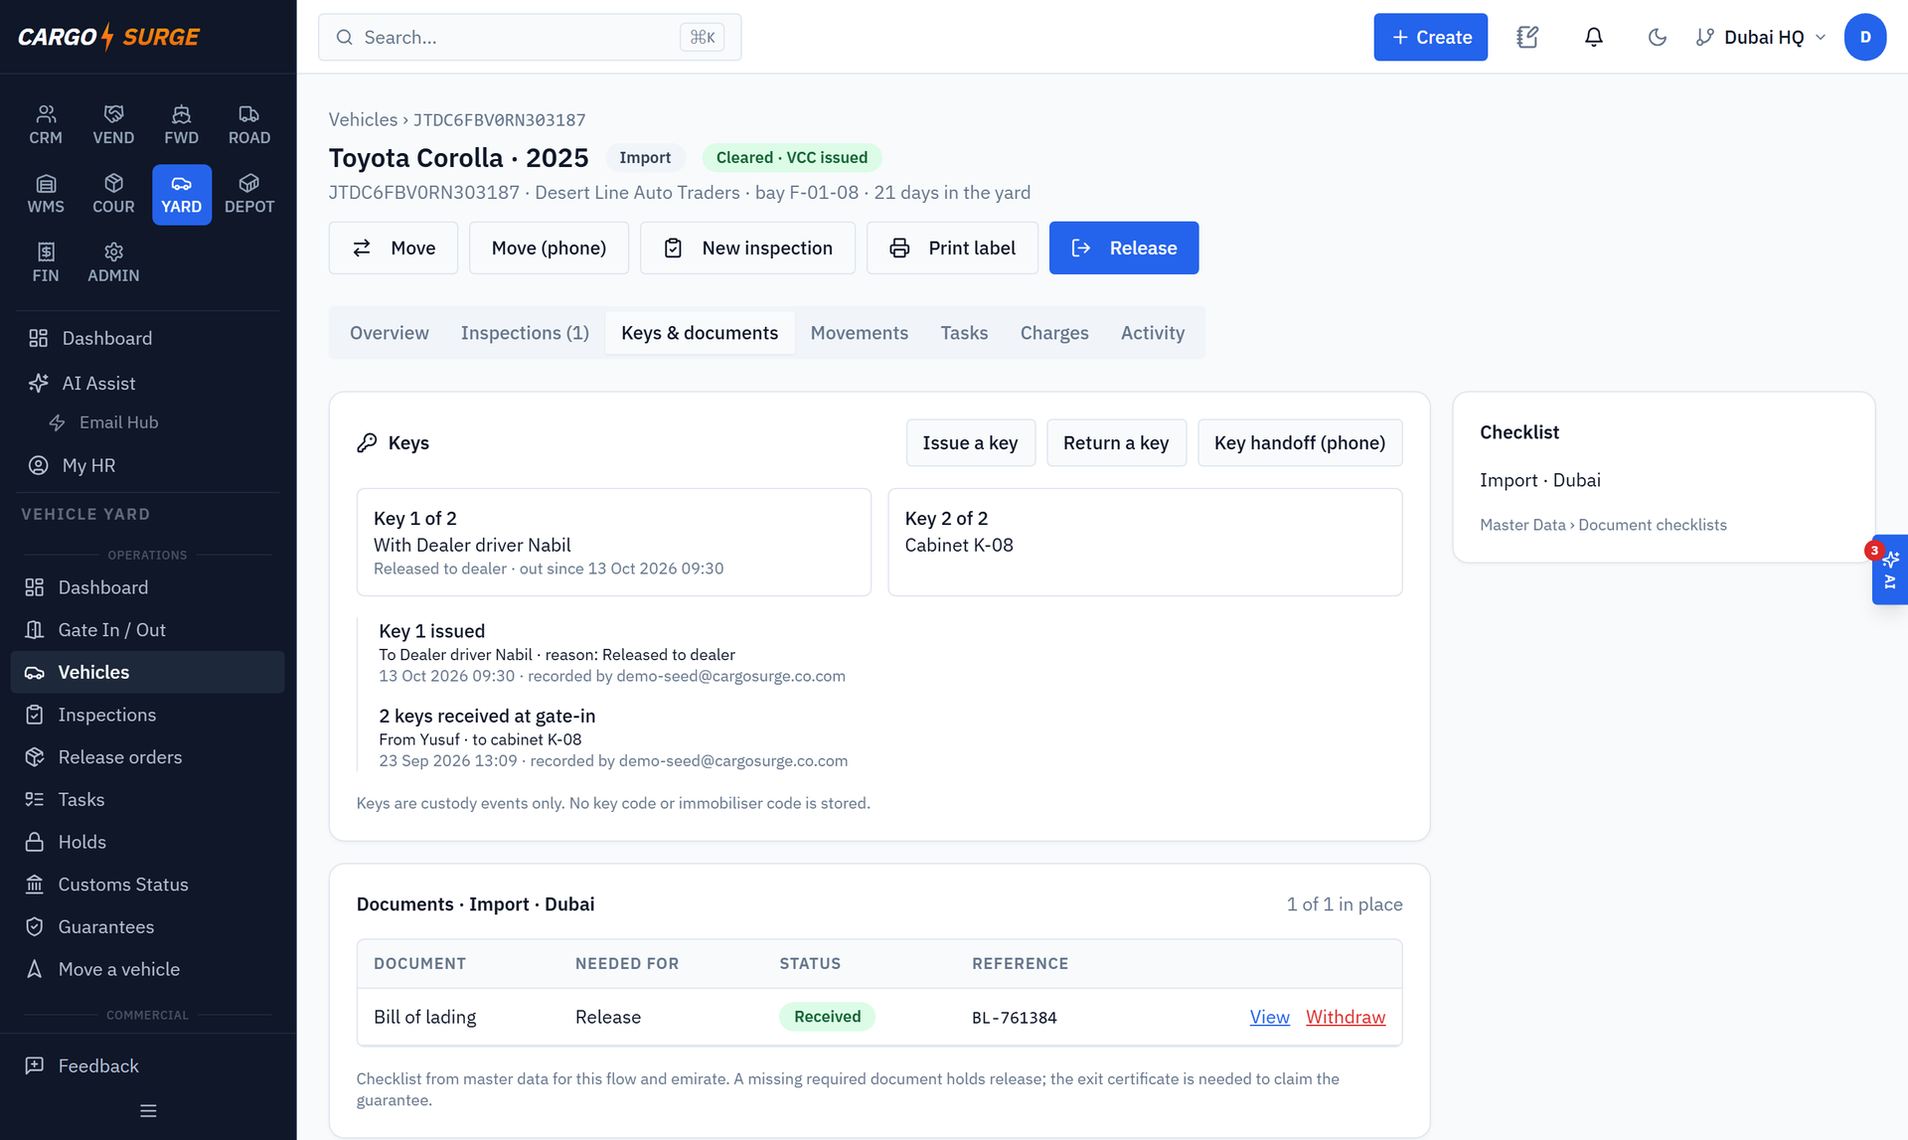Switch to the Tasks tab
The height and width of the screenshot is (1140, 1908).
[964, 333]
